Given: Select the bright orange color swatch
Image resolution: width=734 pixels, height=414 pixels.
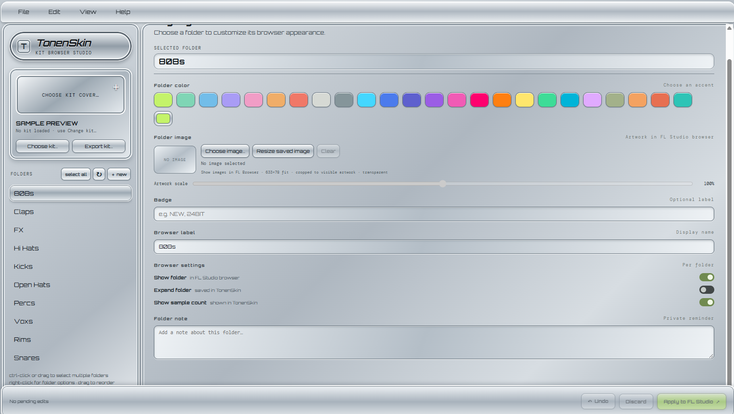Looking at the screenshot, I should coord(502,100).
